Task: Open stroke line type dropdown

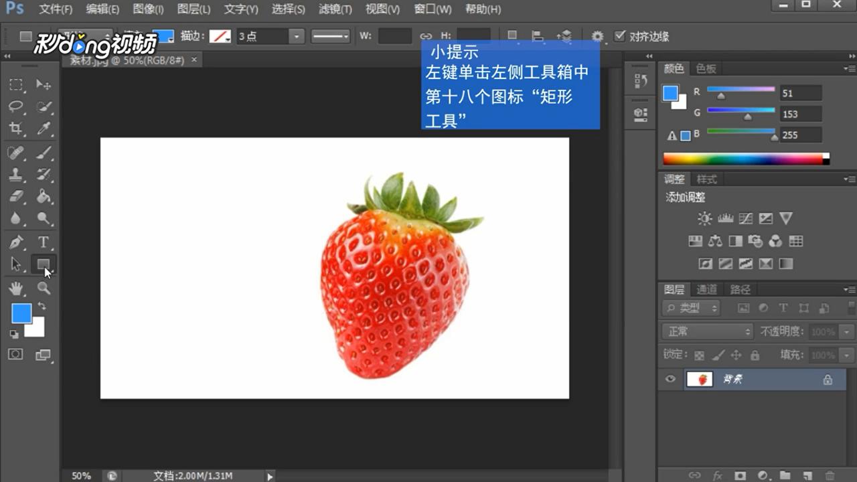Action: (331, 36)
